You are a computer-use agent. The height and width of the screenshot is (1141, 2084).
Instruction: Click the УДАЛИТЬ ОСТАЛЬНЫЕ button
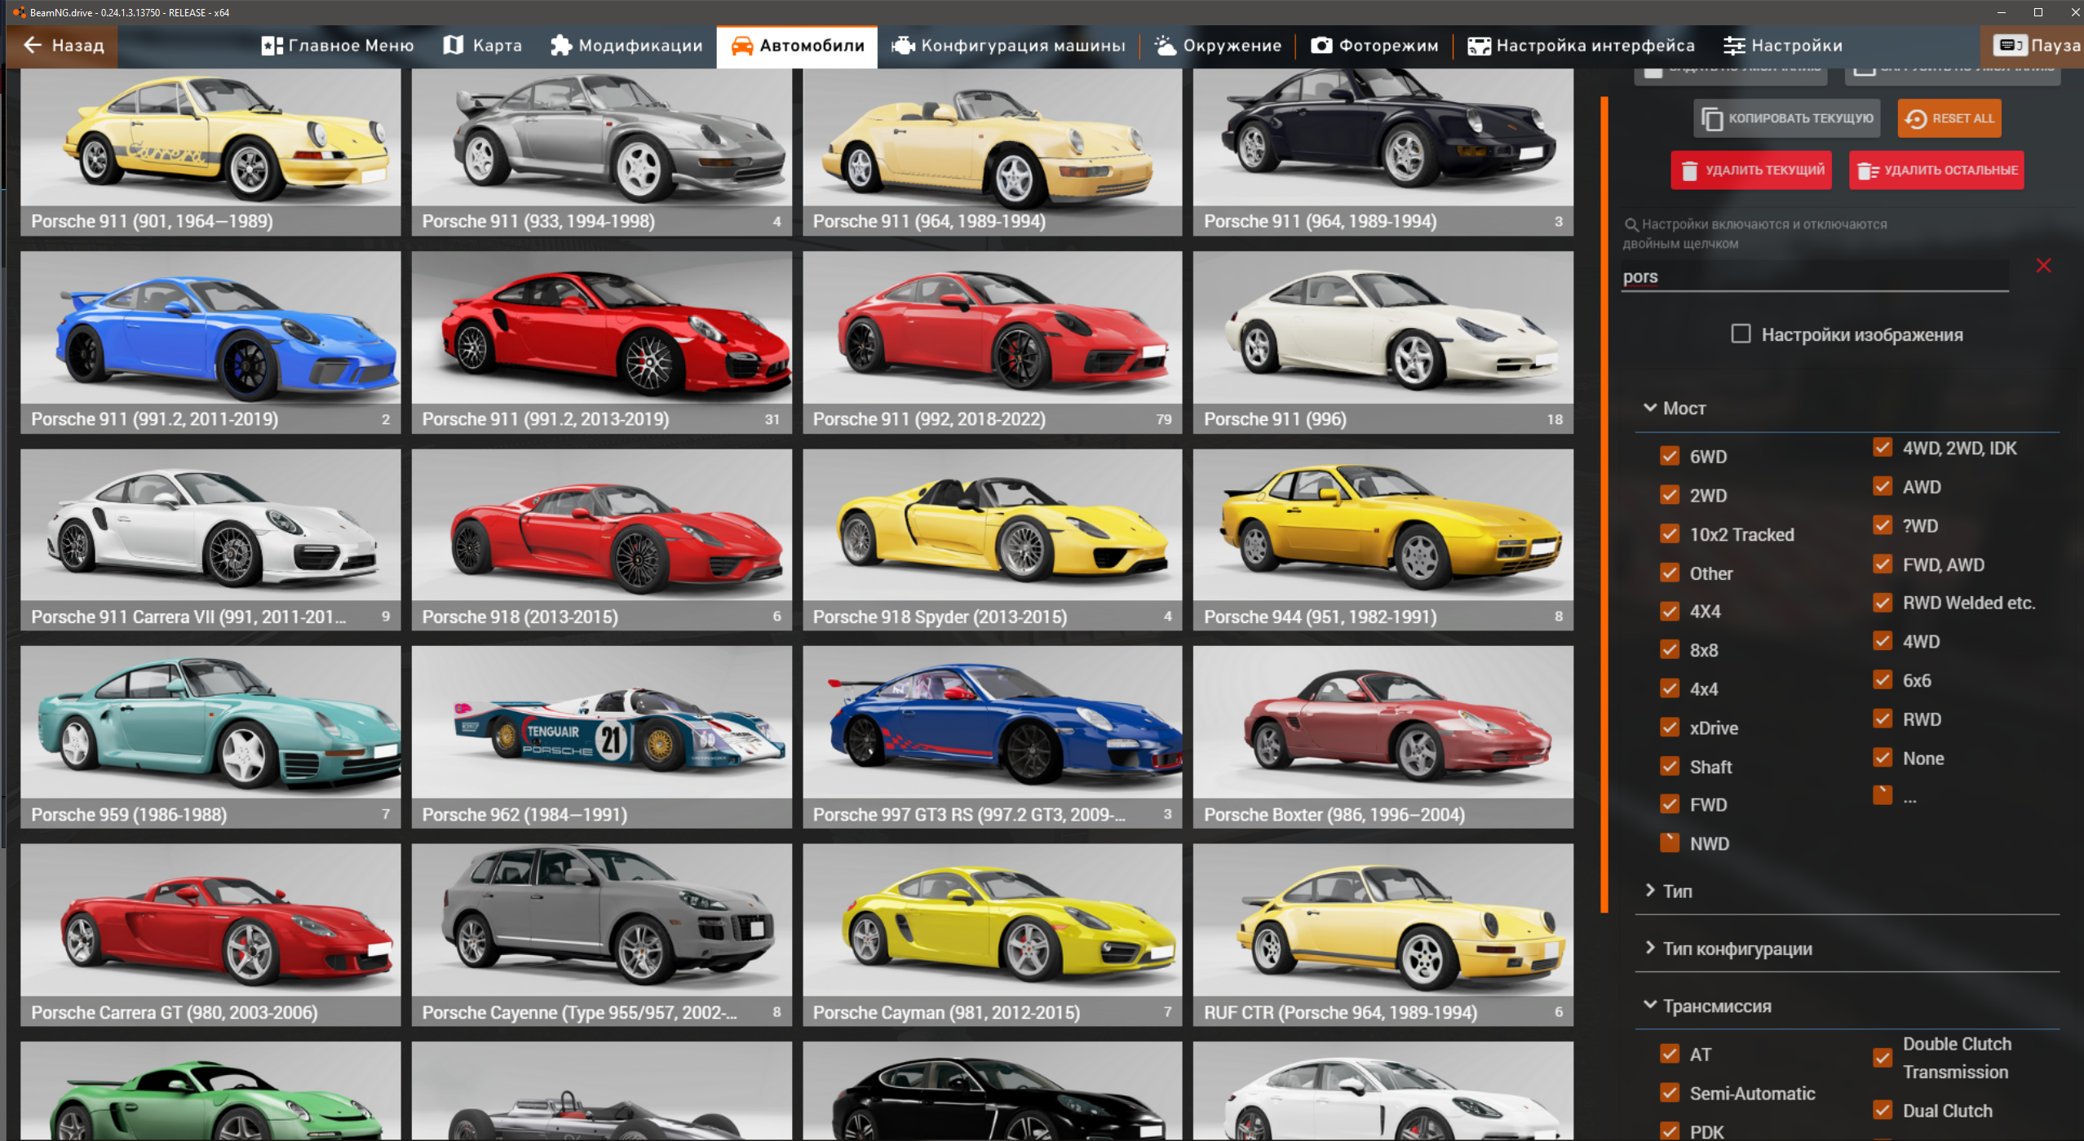pyautogui.click(x=1936, y=170)
